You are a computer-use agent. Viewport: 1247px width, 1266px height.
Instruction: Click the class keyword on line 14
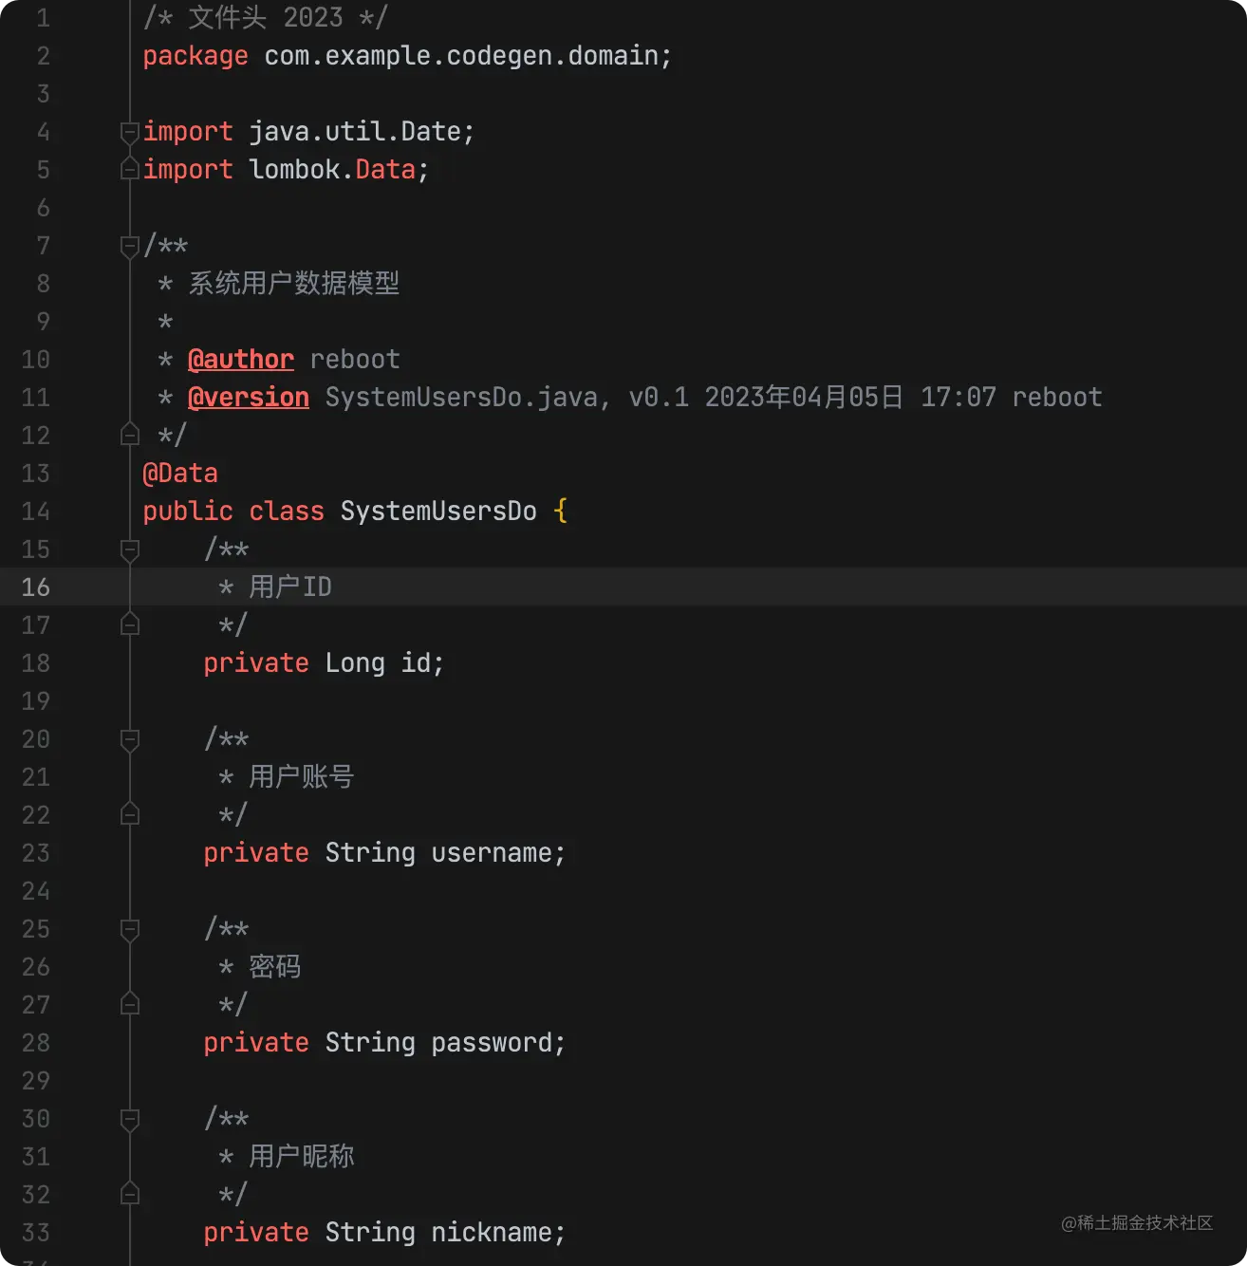(x=287, y=512)
